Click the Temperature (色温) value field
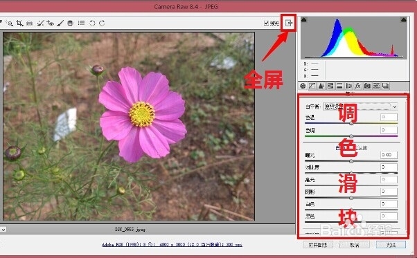This screenshot has height=258, width=417. [x=389, y=117]
